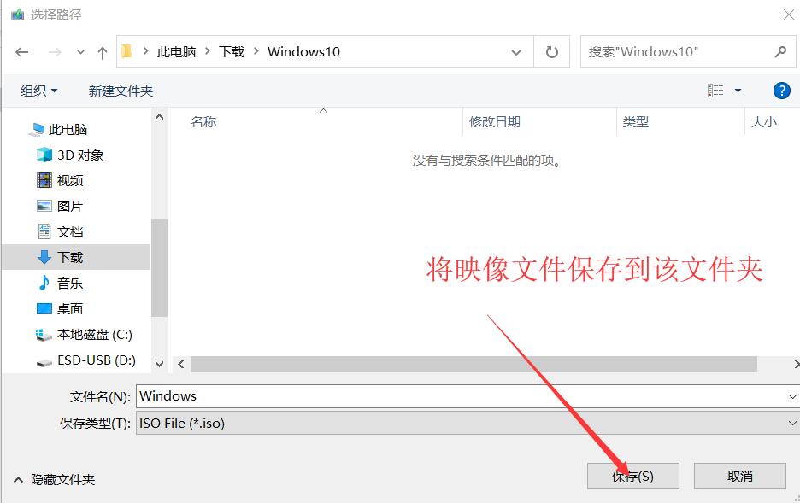Go up one folder level arrow icon
The width and height of the screenshot is (800, 503).
(101, 51)
